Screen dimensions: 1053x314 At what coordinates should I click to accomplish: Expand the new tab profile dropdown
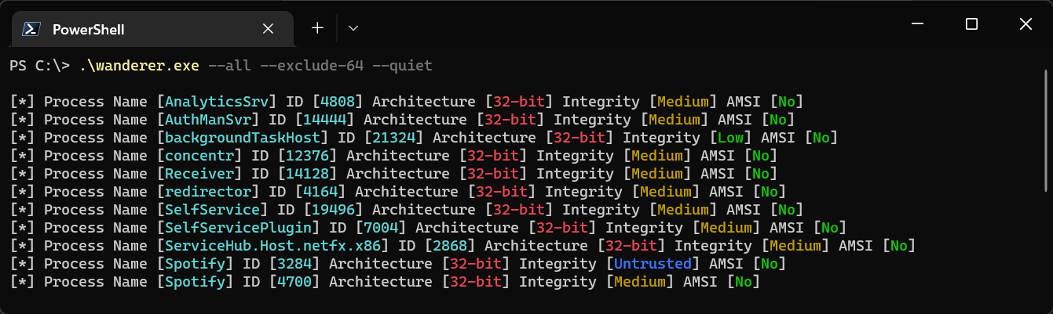353,27
